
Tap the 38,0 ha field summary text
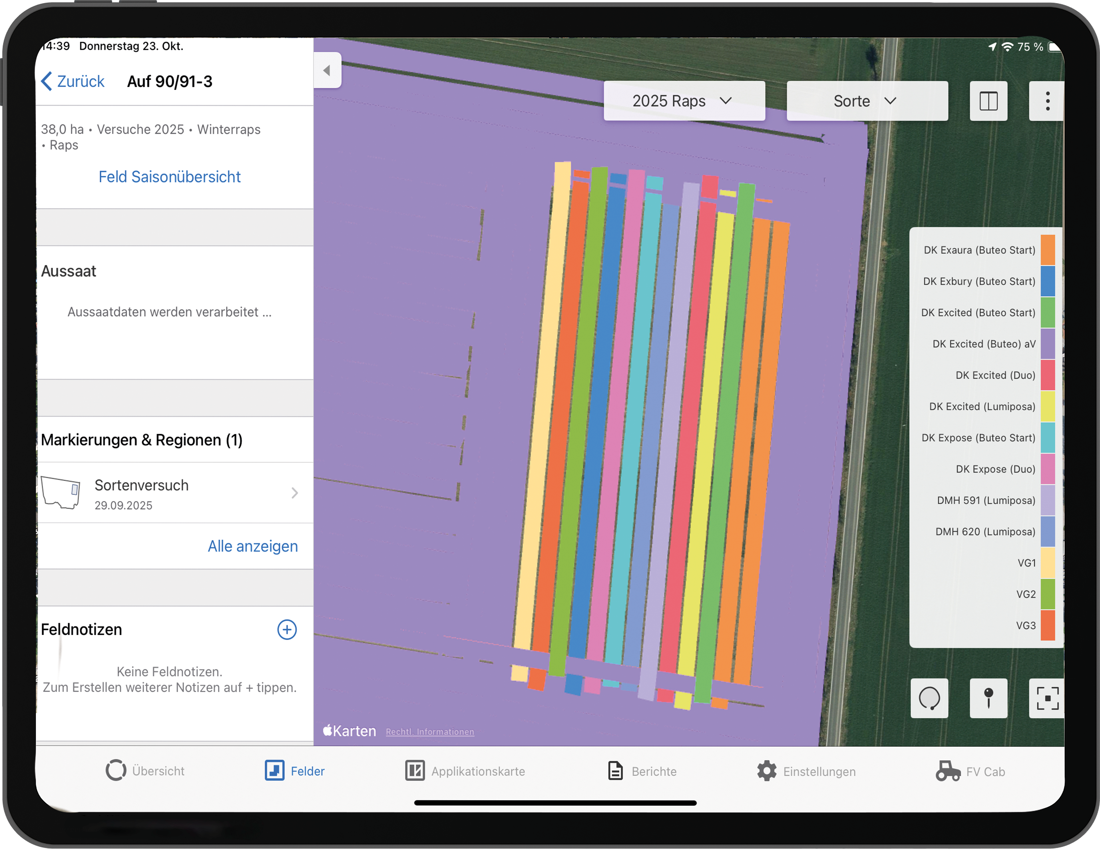pos(151,137)
